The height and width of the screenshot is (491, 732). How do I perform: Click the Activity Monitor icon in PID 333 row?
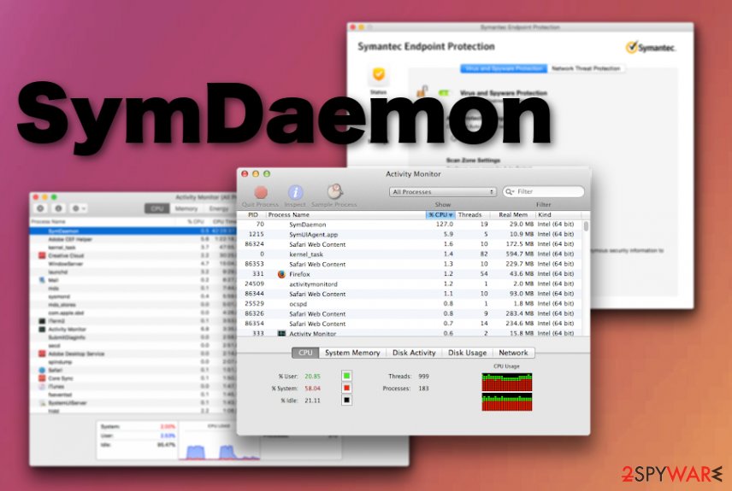(x=281, y=333)
